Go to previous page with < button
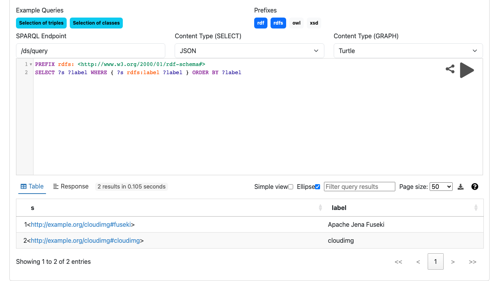Viewport: 499px width, 281px height. pos(418,261)
